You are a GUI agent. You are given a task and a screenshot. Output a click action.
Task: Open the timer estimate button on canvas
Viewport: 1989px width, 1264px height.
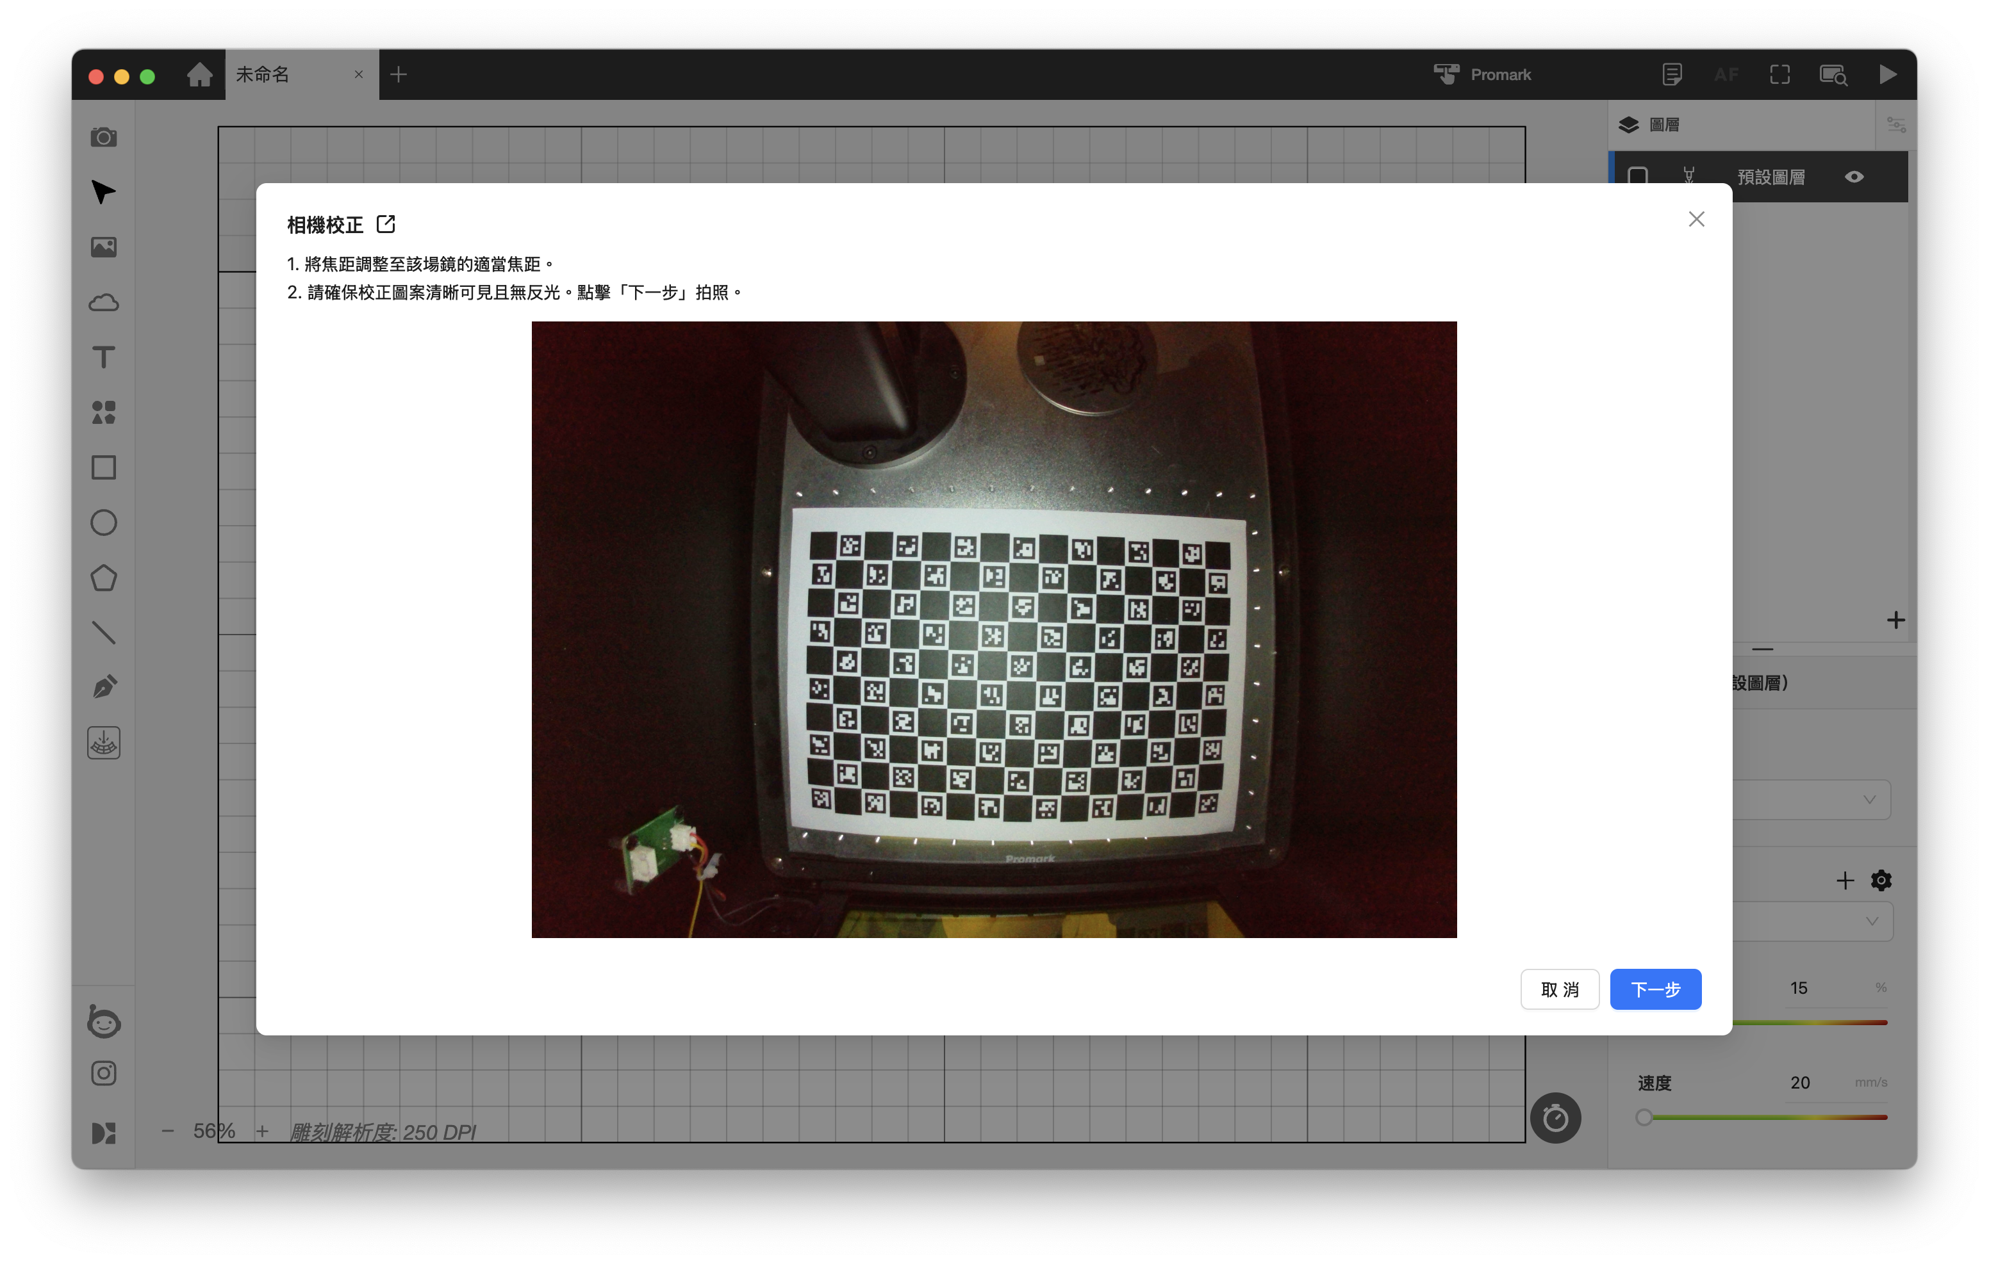click(x=1555, y=1118)
